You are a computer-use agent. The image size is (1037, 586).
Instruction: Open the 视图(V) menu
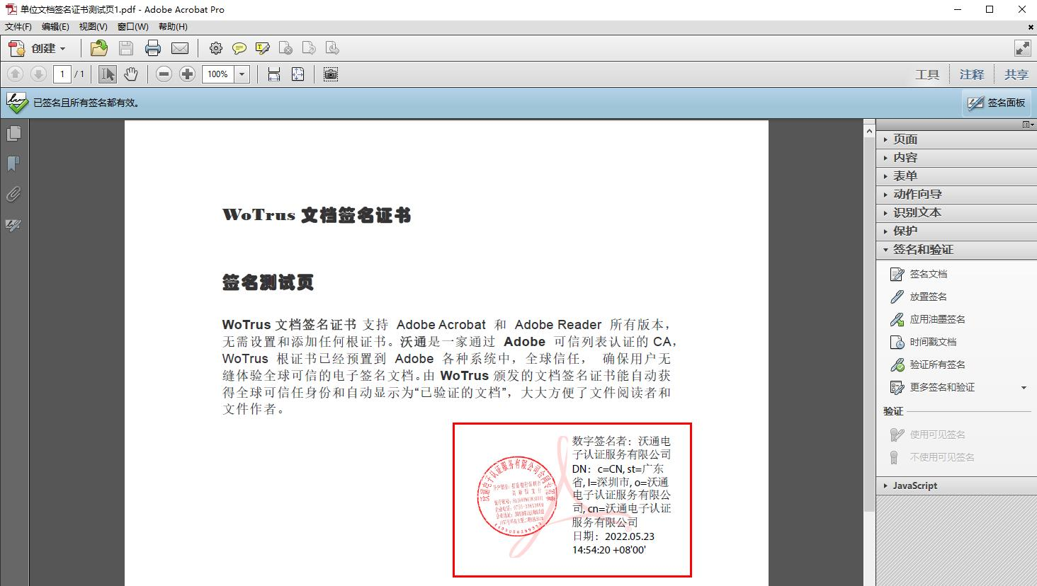click(93, 27)
